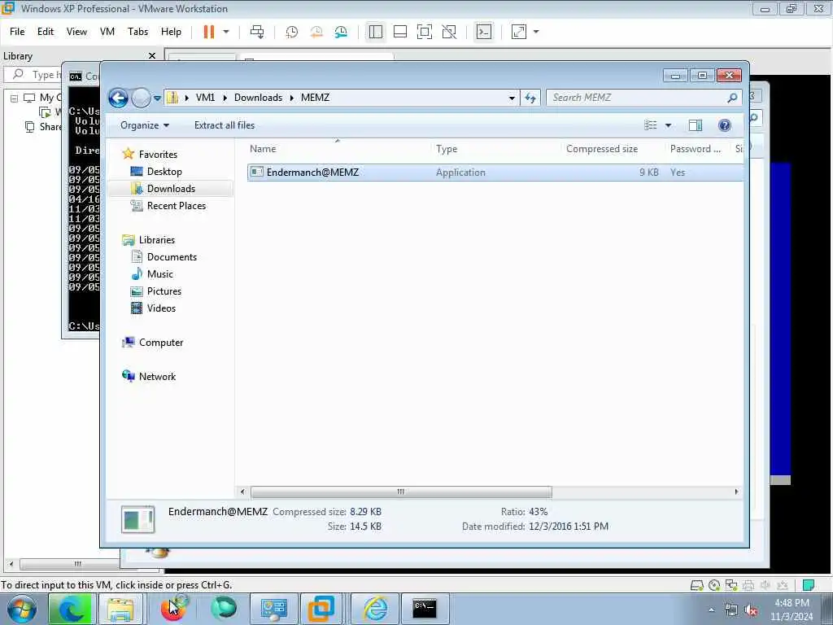Sort by Compressed size column

(x=602, y=149)
